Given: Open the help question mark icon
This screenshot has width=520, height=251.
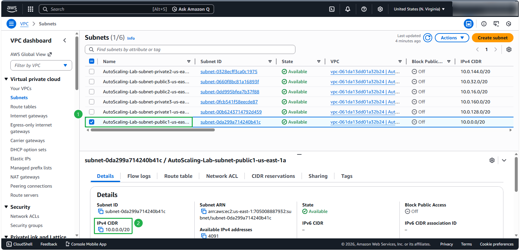Looking at the screenshot, I should point(364,9).
